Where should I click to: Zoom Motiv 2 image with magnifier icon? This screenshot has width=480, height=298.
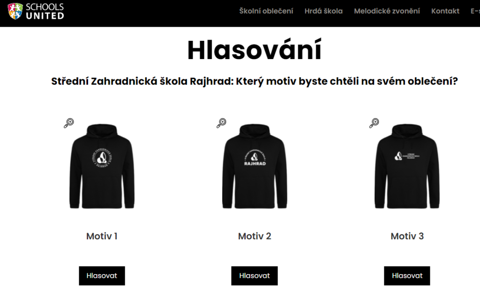(x=221, y=123)
